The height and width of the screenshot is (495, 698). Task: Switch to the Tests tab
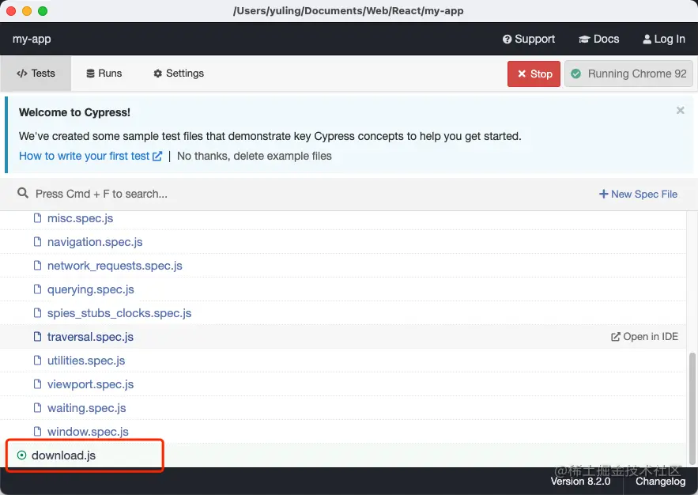(36, 74)
